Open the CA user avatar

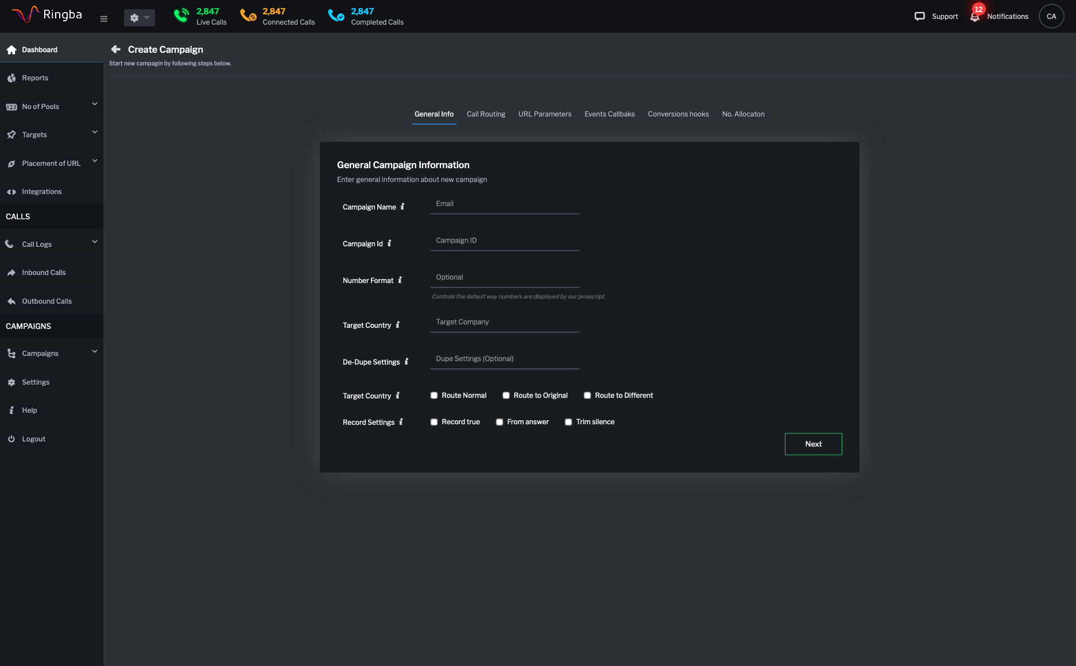[1051, 17]
